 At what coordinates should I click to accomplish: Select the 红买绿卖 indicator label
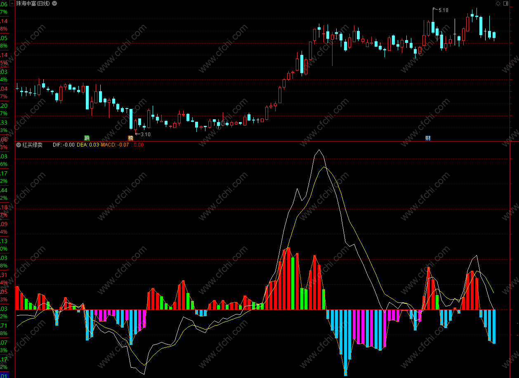32,145
